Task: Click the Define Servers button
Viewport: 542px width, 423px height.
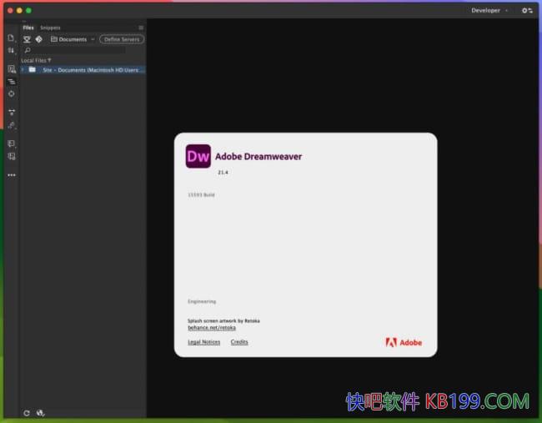Action: click(x=122, y=39)
